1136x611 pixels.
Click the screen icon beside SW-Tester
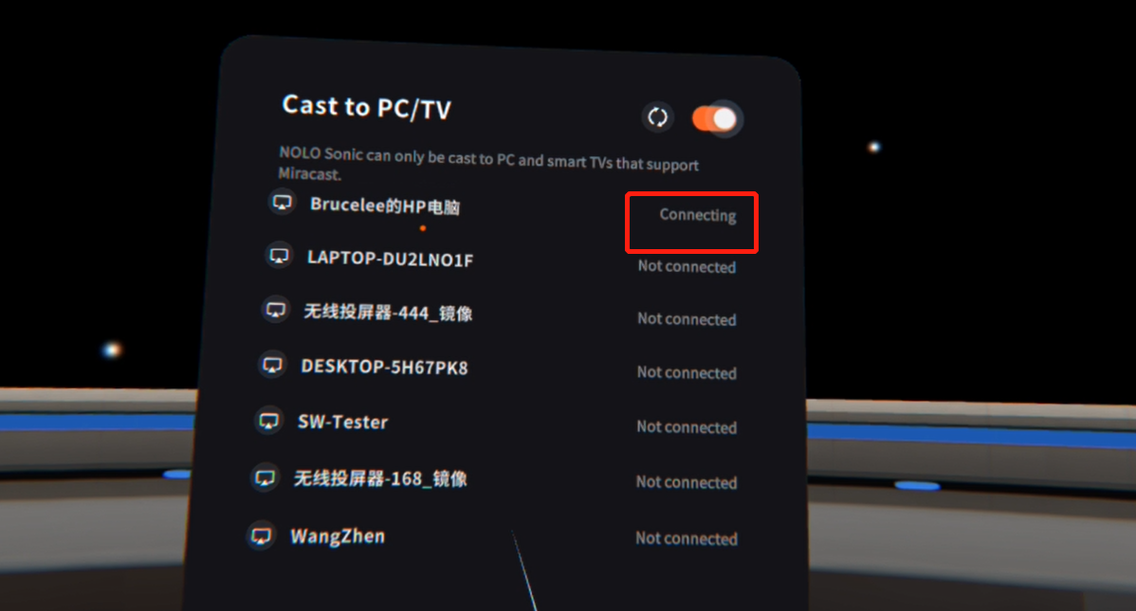tap(268, 421)
